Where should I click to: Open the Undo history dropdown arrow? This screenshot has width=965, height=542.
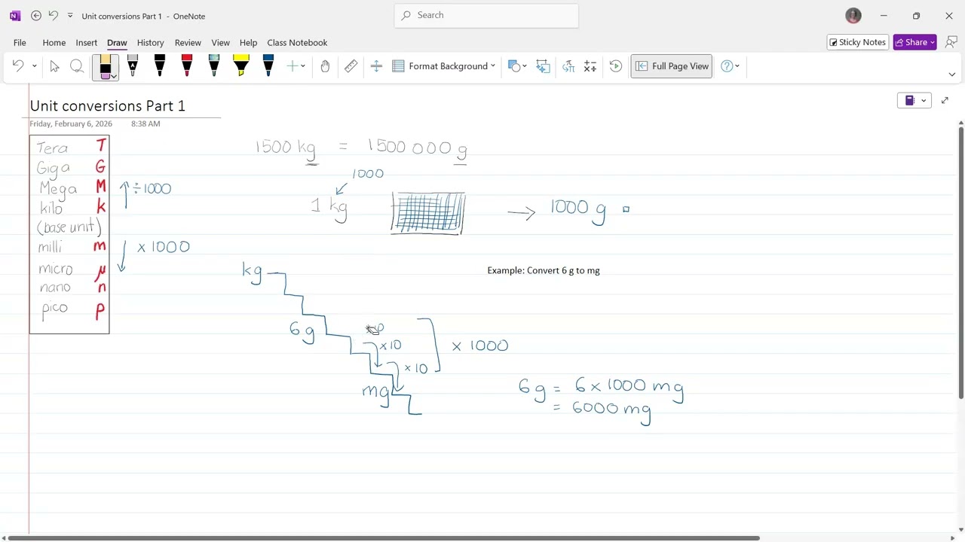(x=34, y=66)
